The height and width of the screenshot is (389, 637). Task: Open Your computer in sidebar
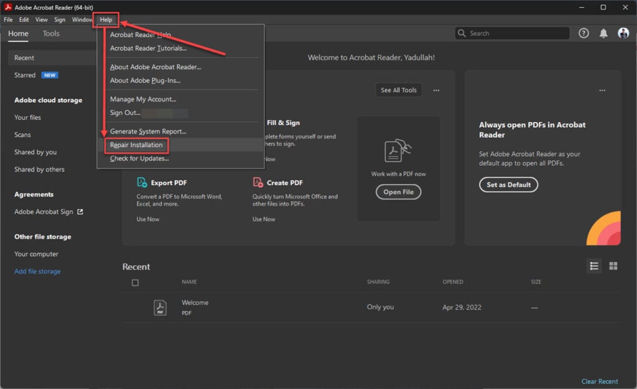[36, 254]
